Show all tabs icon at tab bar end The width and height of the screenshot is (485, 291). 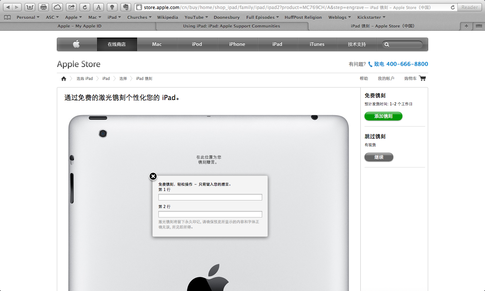point(478,26)
